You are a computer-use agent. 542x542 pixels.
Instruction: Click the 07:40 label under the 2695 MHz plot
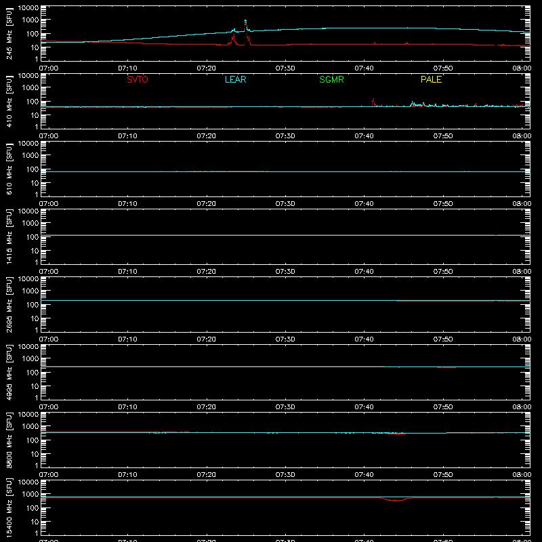(364, 339)
